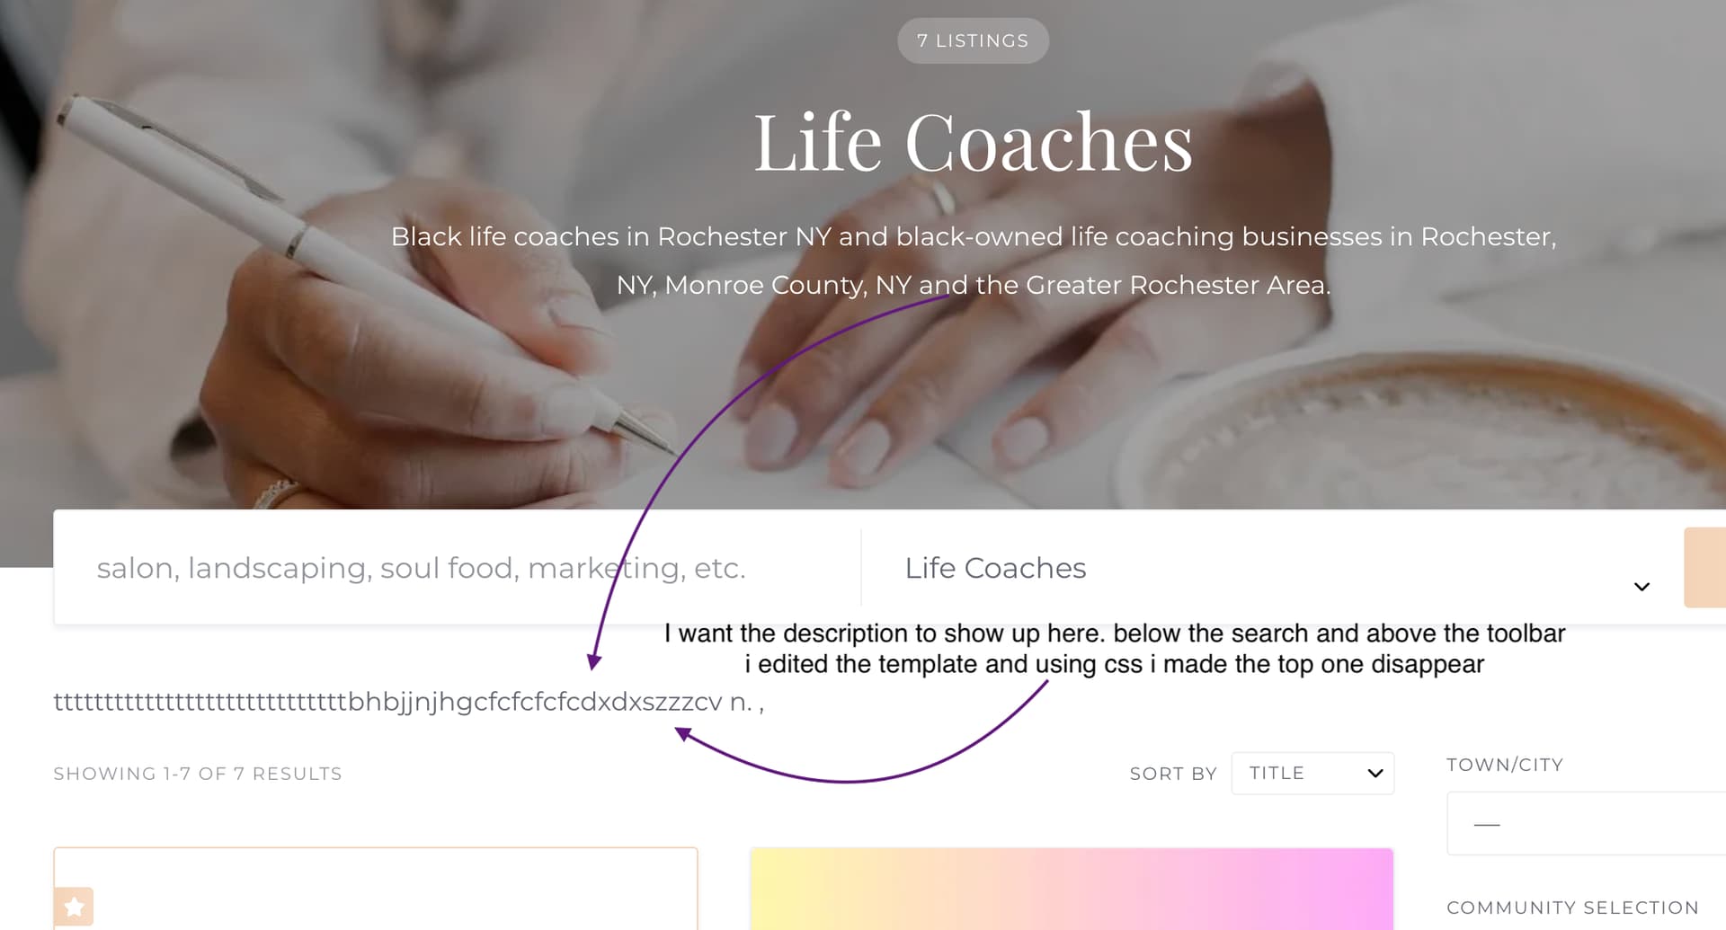Click the Town/City filter field
This screenshot has height=930, width=1726.
pyautogui.click(x=1586, y=823)
